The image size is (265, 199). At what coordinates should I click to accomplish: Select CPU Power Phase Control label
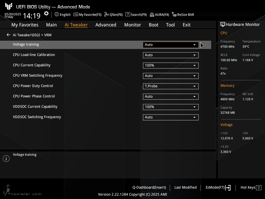[34, 96]
